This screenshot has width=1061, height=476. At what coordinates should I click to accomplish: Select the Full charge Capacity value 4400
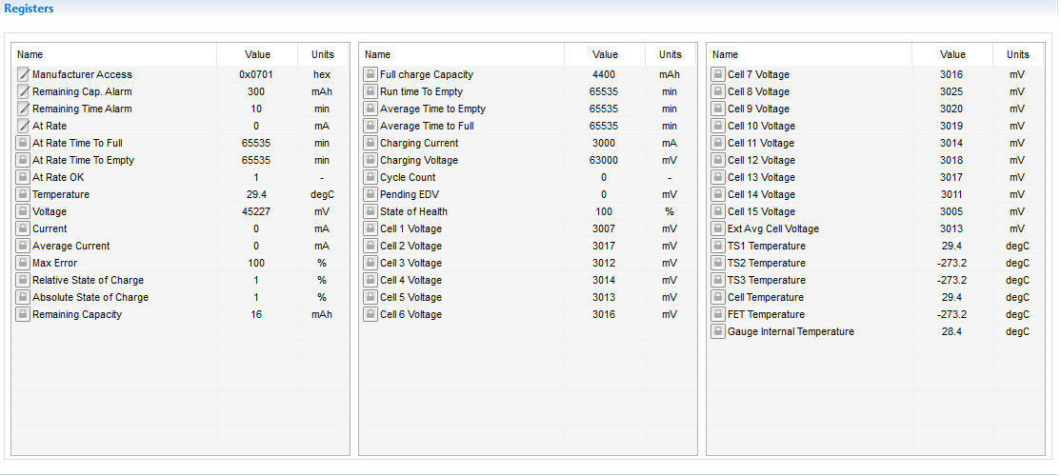pyautogui.click(x=604, y=74)
